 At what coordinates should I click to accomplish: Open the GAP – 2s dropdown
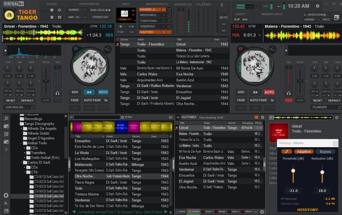tap(77, 17)
